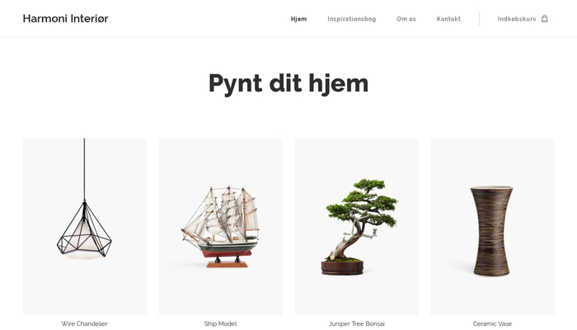
Task: Select the Juniper Tree Bonsai picture
Action: (x=357, y=227)
